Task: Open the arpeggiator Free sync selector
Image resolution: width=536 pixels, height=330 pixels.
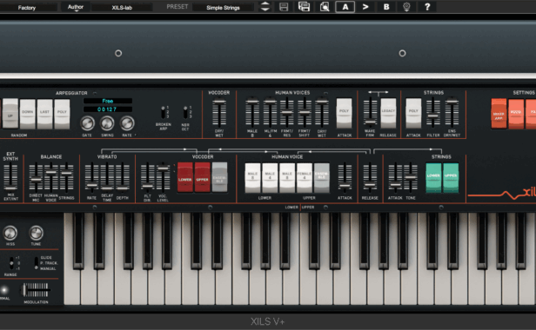Action: [x=108, y=101]
